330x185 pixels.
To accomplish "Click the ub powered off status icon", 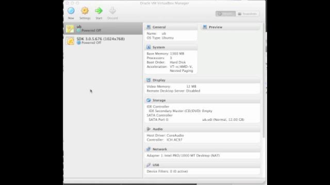I will point(79,31).
